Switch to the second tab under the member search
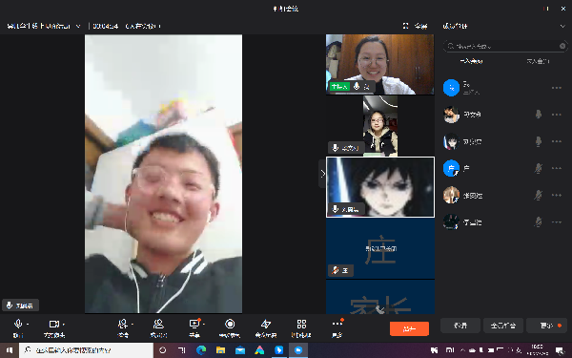 coord(538,61)
